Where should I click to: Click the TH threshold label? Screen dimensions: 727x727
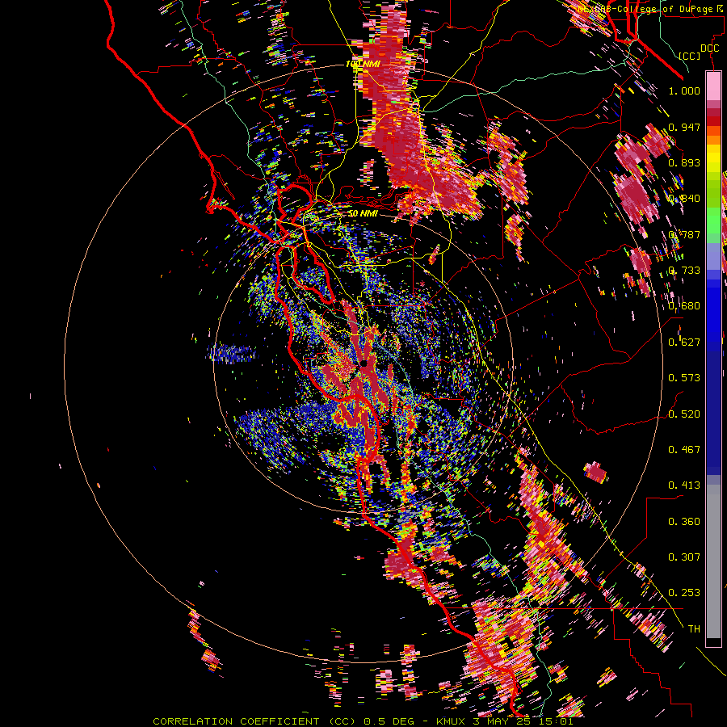point(694,629)
